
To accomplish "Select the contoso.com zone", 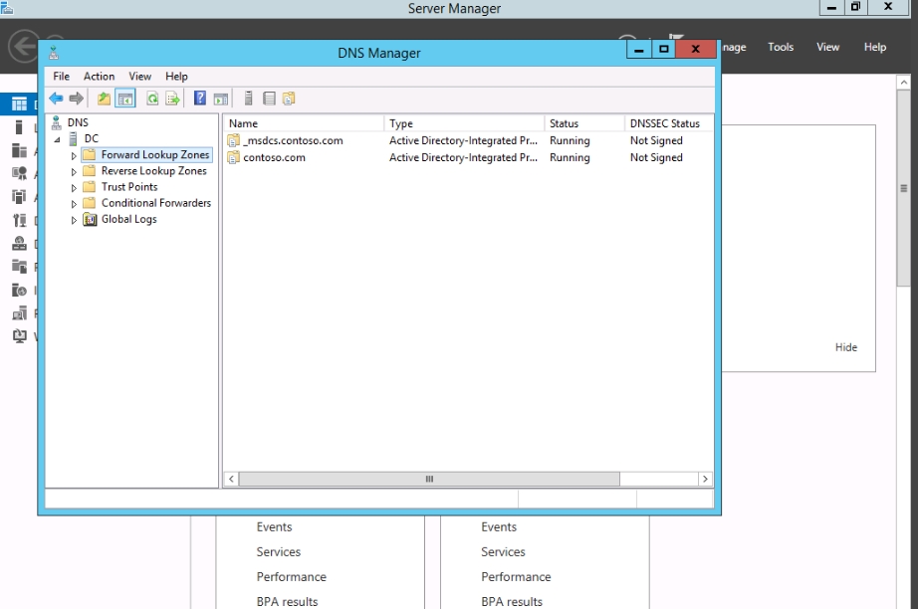I will [274, 157].
